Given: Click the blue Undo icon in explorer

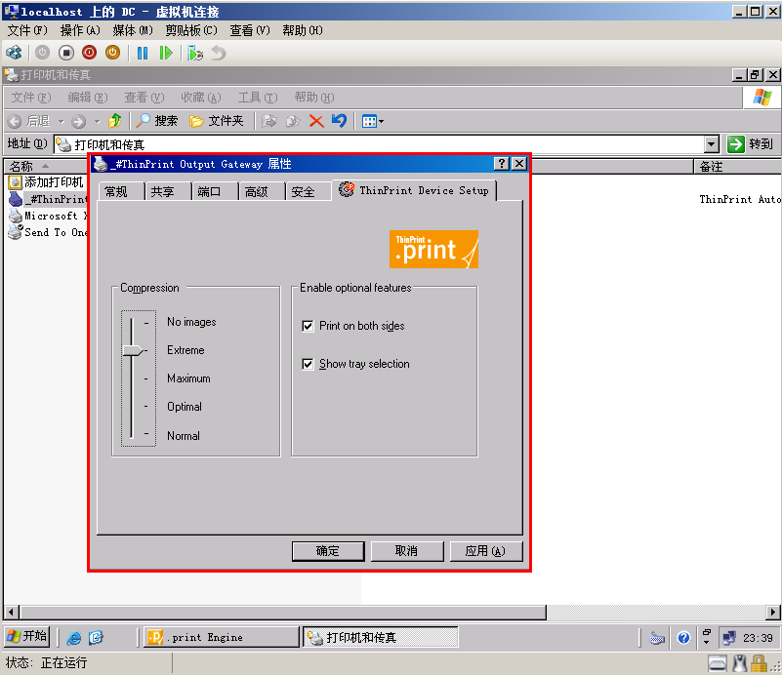Looking at the screenshot, I should pyautogui.click(x=339, y=121).
